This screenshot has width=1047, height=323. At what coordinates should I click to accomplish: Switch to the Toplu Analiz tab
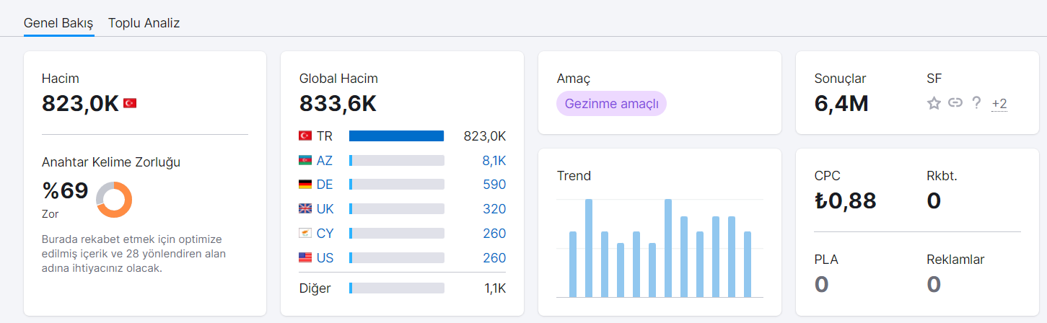[144, 23]
